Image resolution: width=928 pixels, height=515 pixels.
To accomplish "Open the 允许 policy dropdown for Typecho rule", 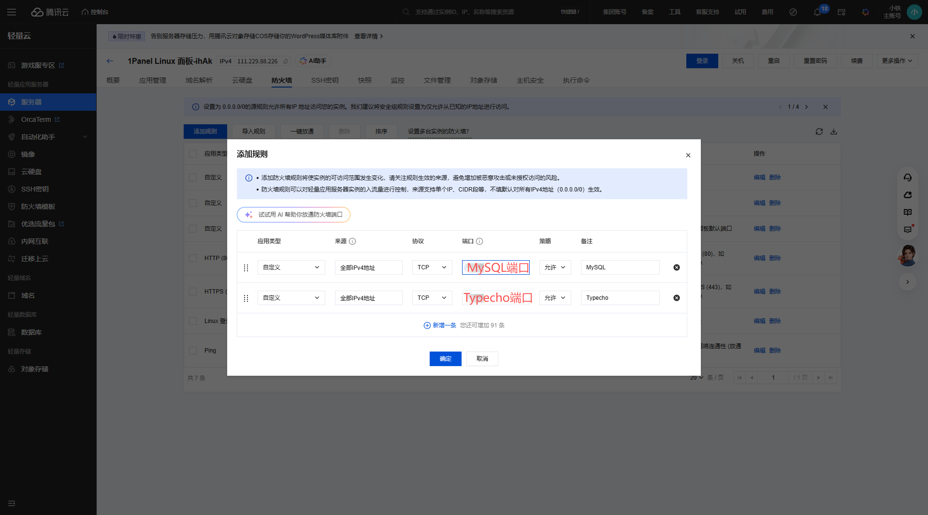I will 554,297.
